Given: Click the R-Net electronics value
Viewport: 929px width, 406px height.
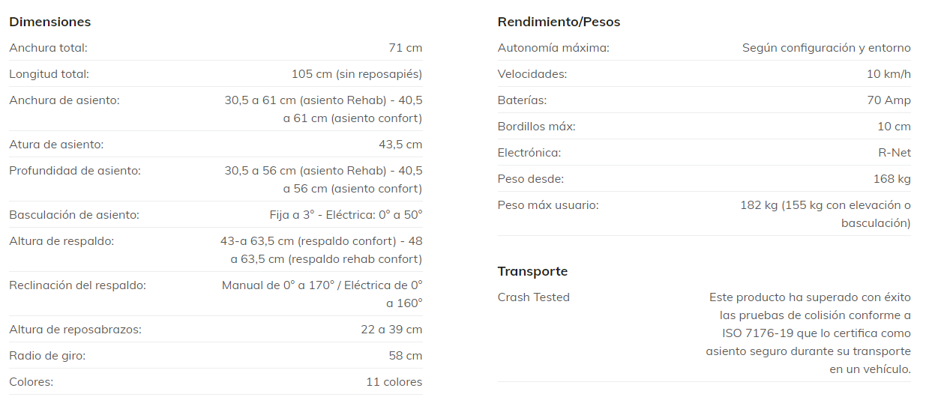Looking at the screenshot, I should coord(895,153).
